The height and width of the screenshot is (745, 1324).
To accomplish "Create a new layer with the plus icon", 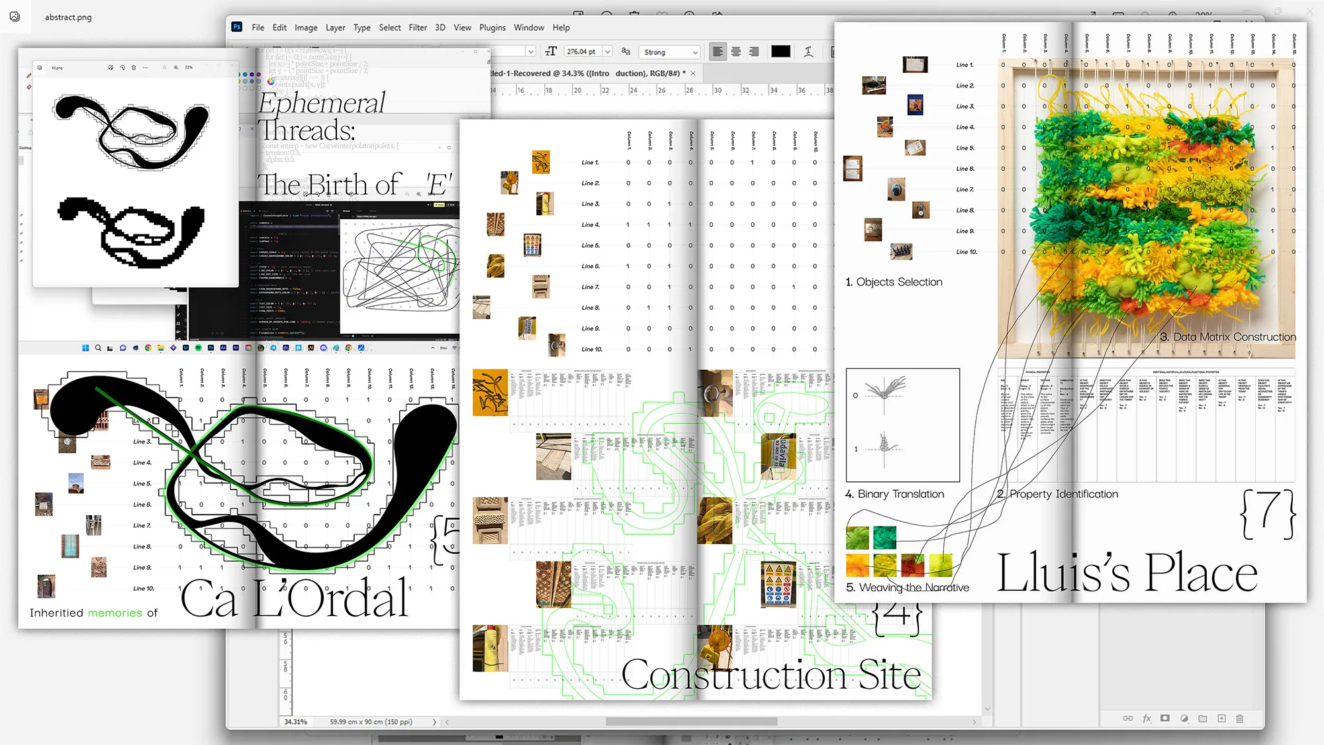I will coord(1222,719).
